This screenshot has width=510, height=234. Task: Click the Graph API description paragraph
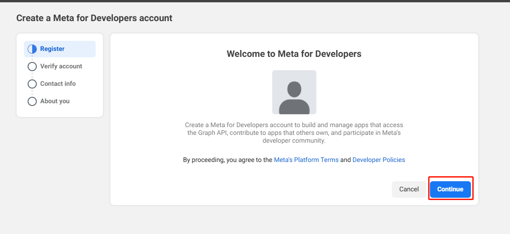click(x=294, y=133)
